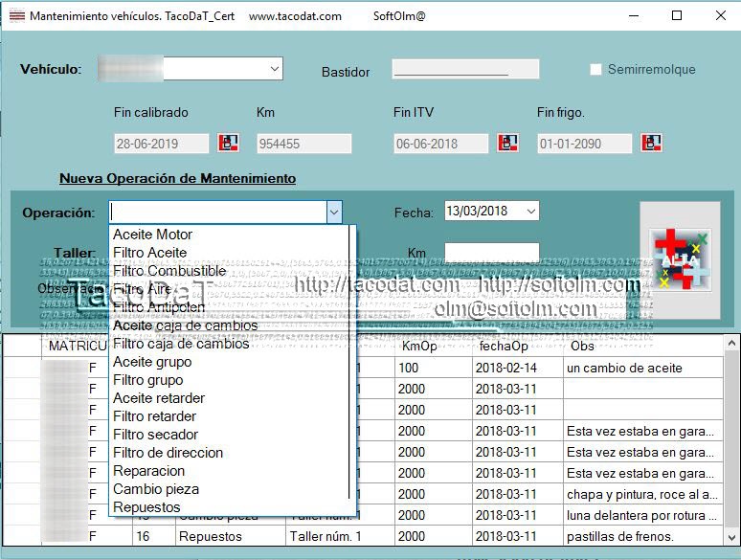The width and height of the screenshot is (741, 560).
Task: Click the save icon beside Fin calibrado date
Action: [228, 144]
